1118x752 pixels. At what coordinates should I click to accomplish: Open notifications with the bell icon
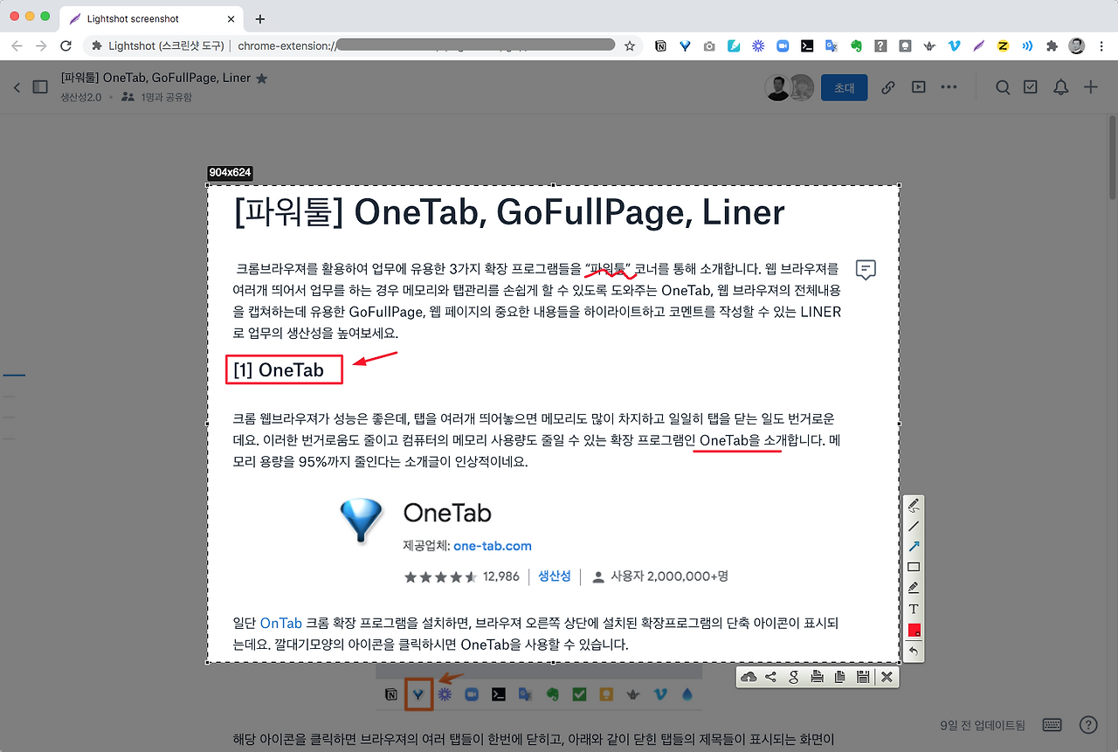click(x=1061, y=87)
